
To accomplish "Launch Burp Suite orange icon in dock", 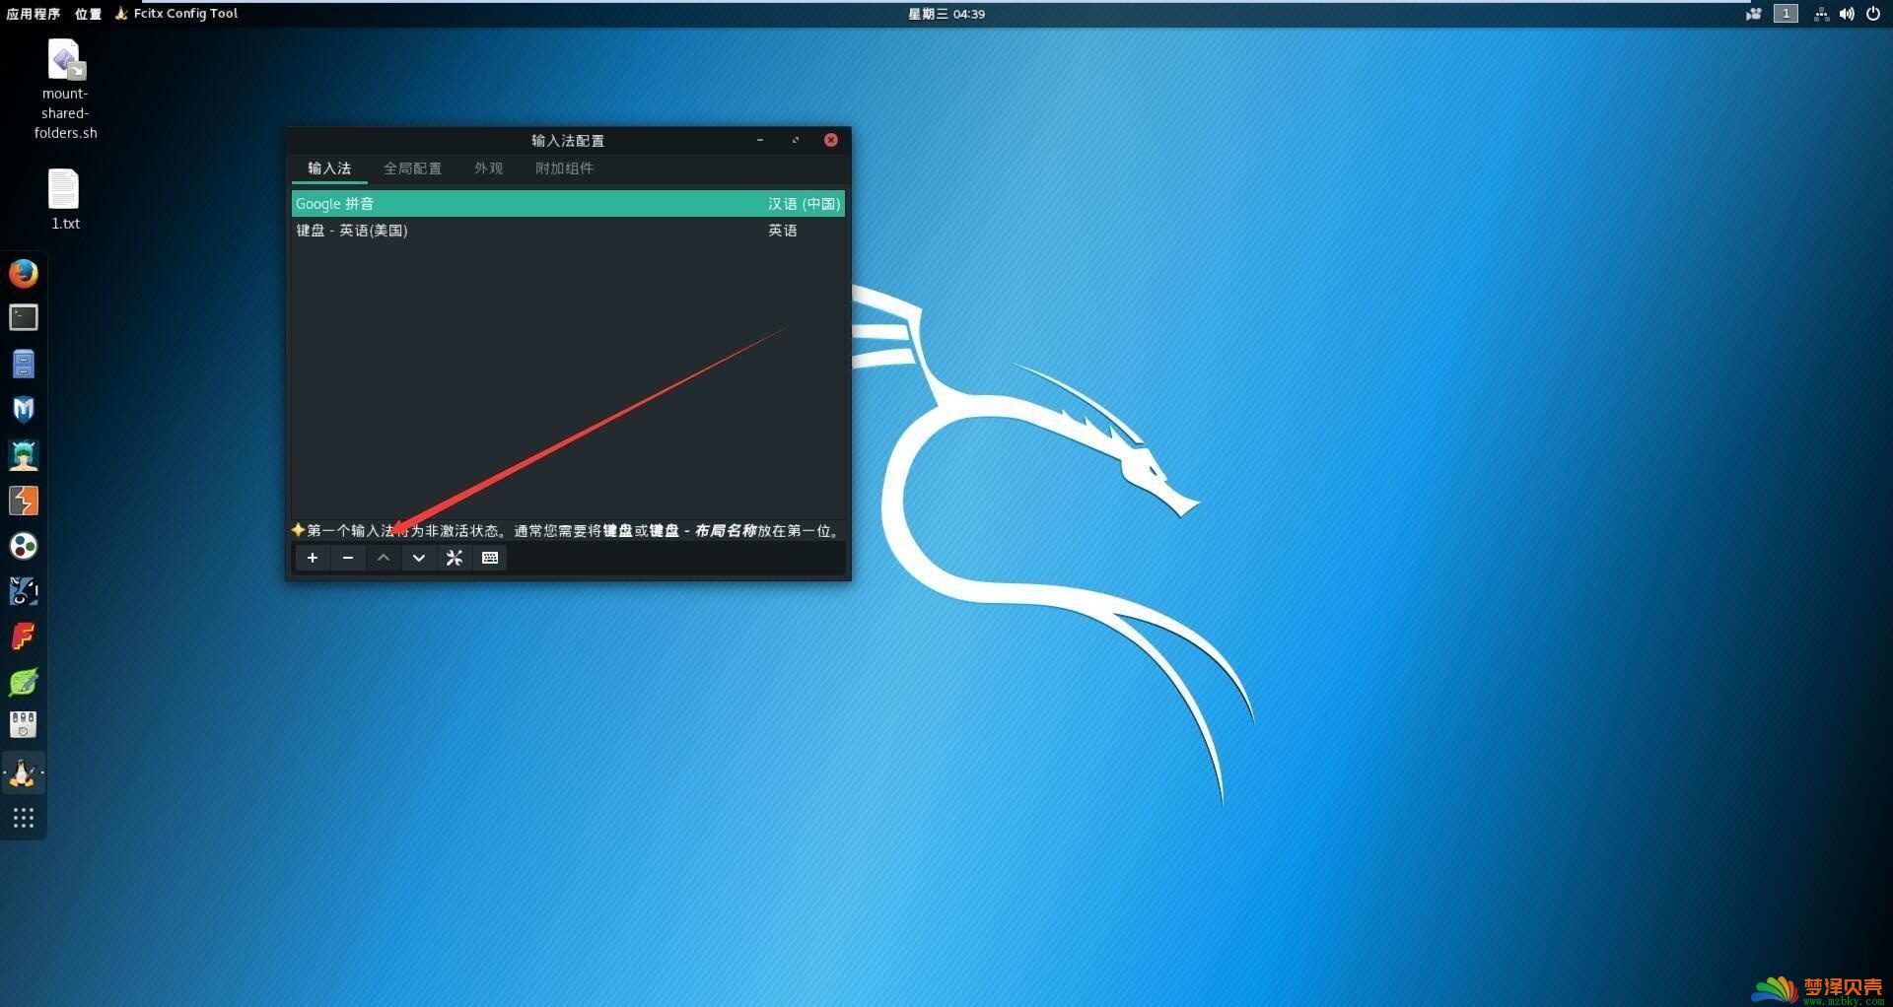I will point(24,501).
